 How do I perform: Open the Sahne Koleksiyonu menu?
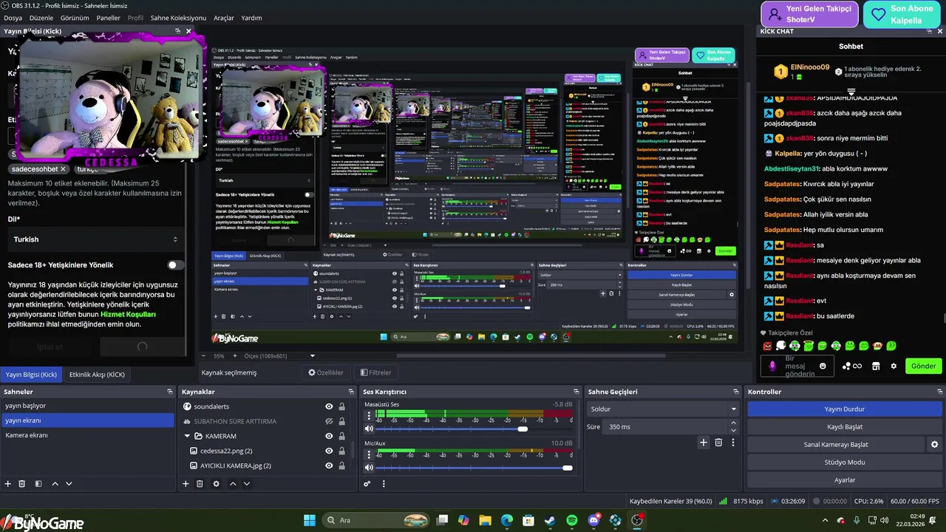click(178, 18)
